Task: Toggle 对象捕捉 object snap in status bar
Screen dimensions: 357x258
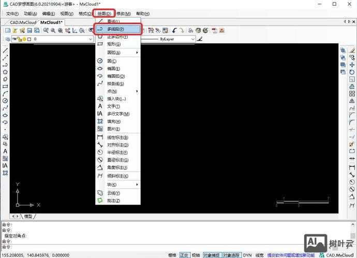Action: [212, 255]
